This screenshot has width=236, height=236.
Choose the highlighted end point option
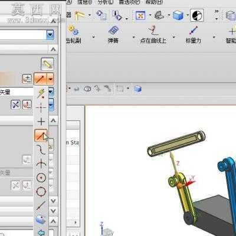[41, 135]
